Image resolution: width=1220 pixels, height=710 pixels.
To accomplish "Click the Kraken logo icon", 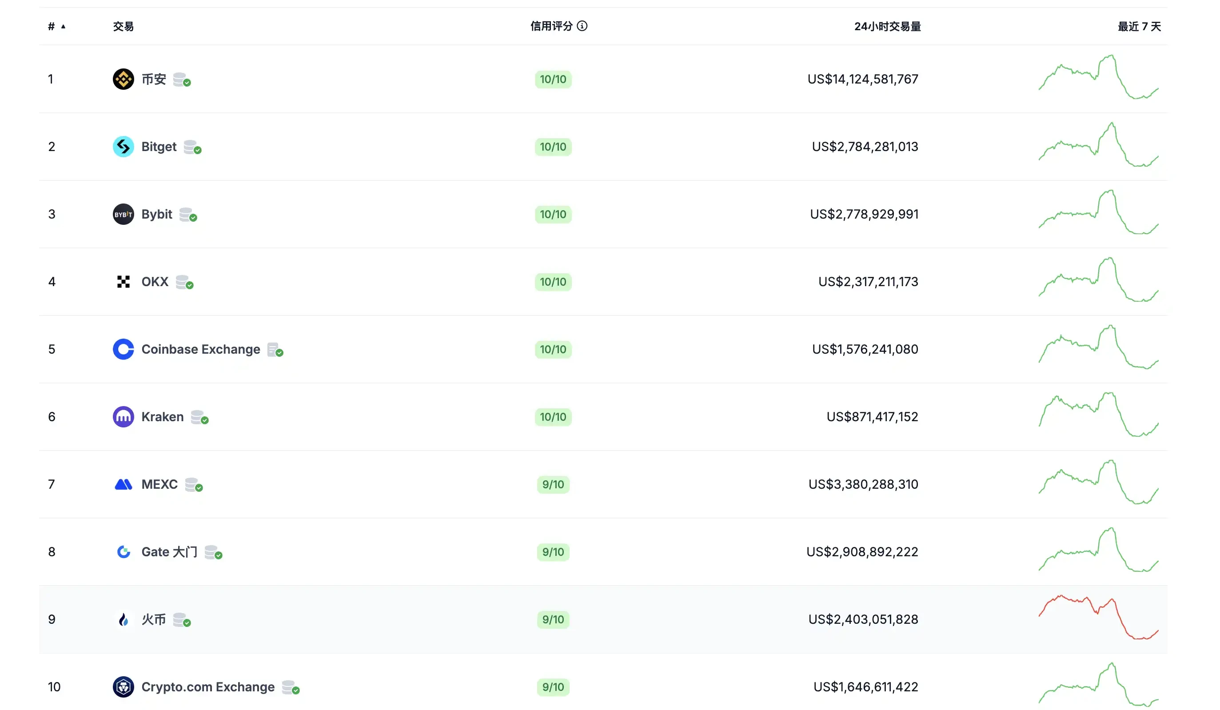I will [124, 416].
